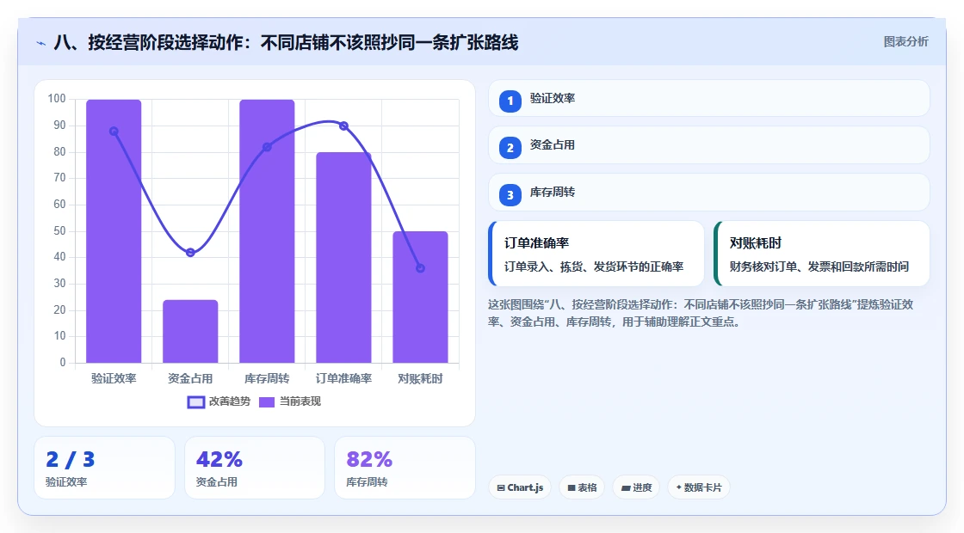The width and height of the screenshot is (964, 533).
Task: Click the short 资金占用 bar
Action: click(190, 332)
